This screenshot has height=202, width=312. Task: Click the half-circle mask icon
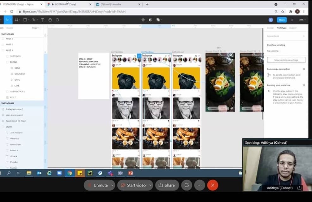tap(150, 20)
